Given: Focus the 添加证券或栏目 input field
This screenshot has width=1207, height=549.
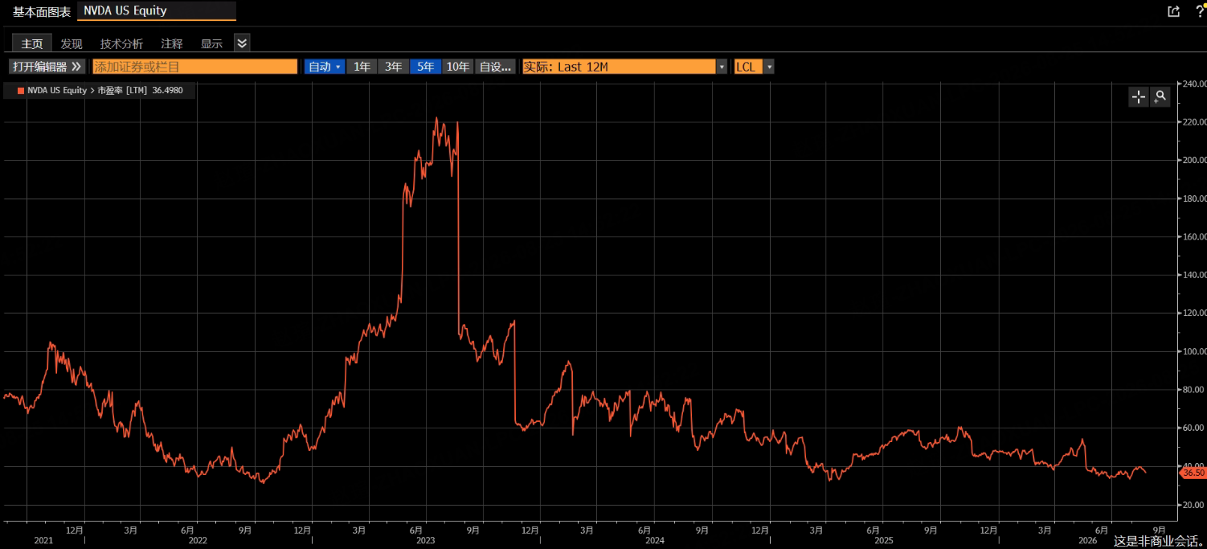Looking at the screenshot, I should coord(194,67).
